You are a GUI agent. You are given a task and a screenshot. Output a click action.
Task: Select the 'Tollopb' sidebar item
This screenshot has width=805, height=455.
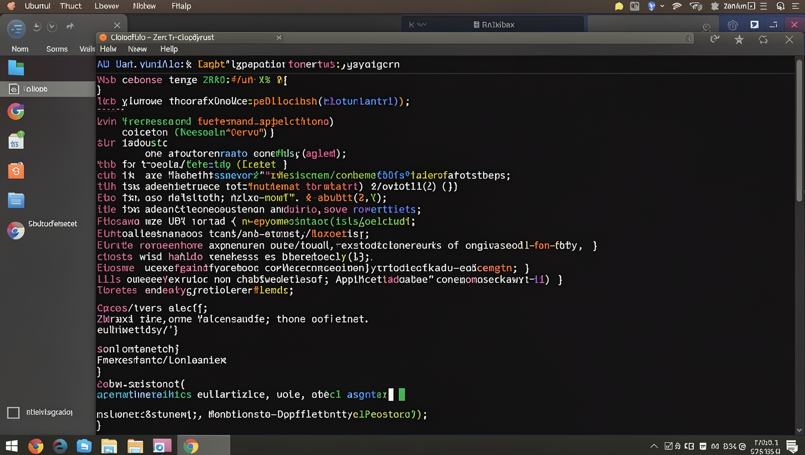click(47, 89)
